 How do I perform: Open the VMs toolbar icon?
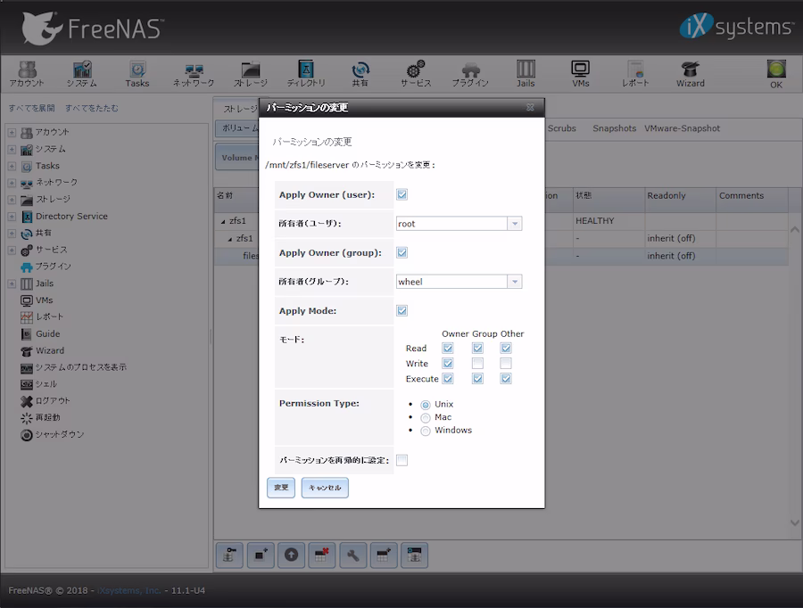tap(581, 74)
